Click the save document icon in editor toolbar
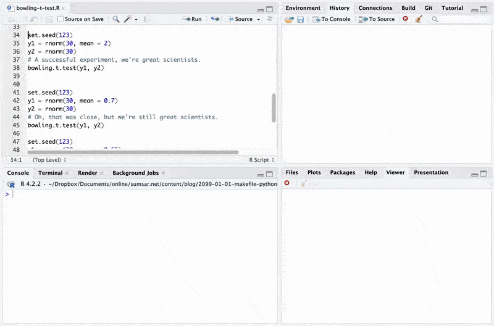Screen dimensions: 494x326 pyautogui.click(x=49, y=19)
